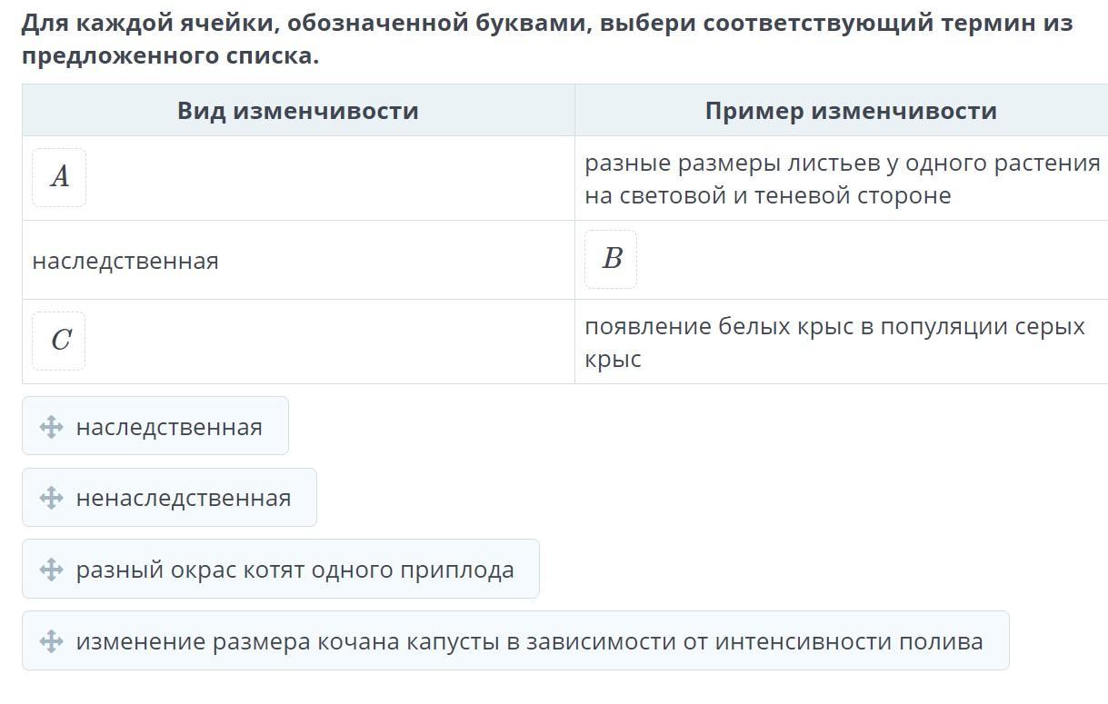1108x704 pixels.
Task: Click the leaf sizes example text cell
Action: [x=842, y=179]
